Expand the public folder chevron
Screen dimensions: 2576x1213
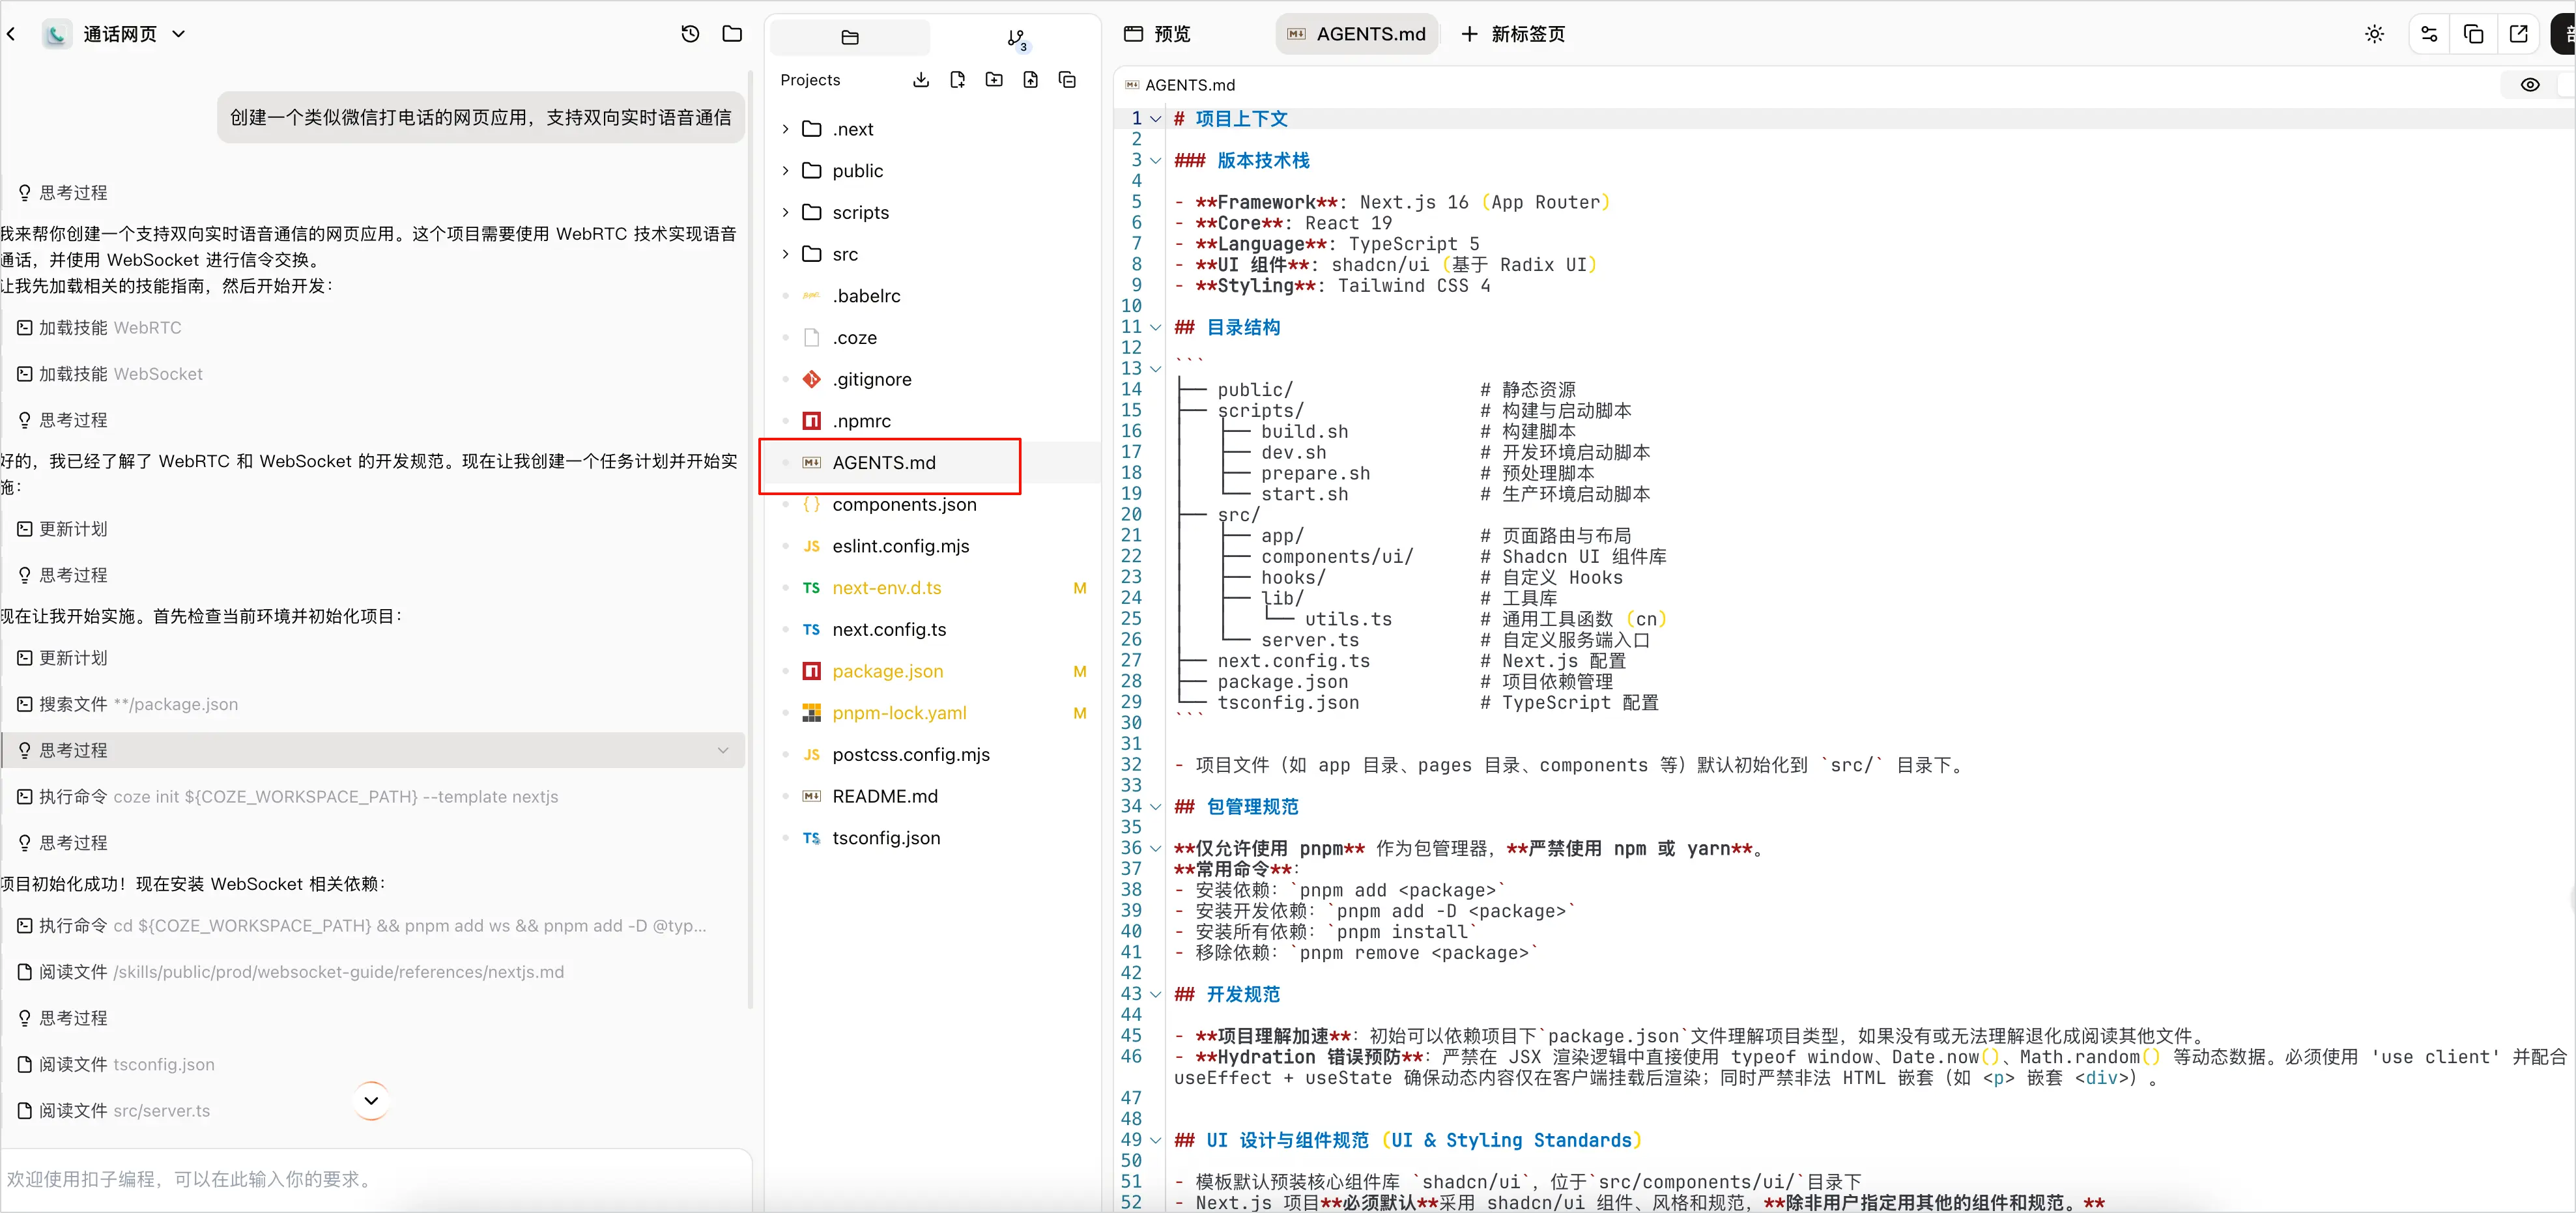point(785,171)
